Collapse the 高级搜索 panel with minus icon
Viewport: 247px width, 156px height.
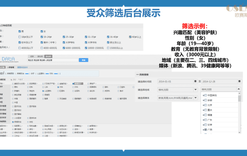pos(137,75)
